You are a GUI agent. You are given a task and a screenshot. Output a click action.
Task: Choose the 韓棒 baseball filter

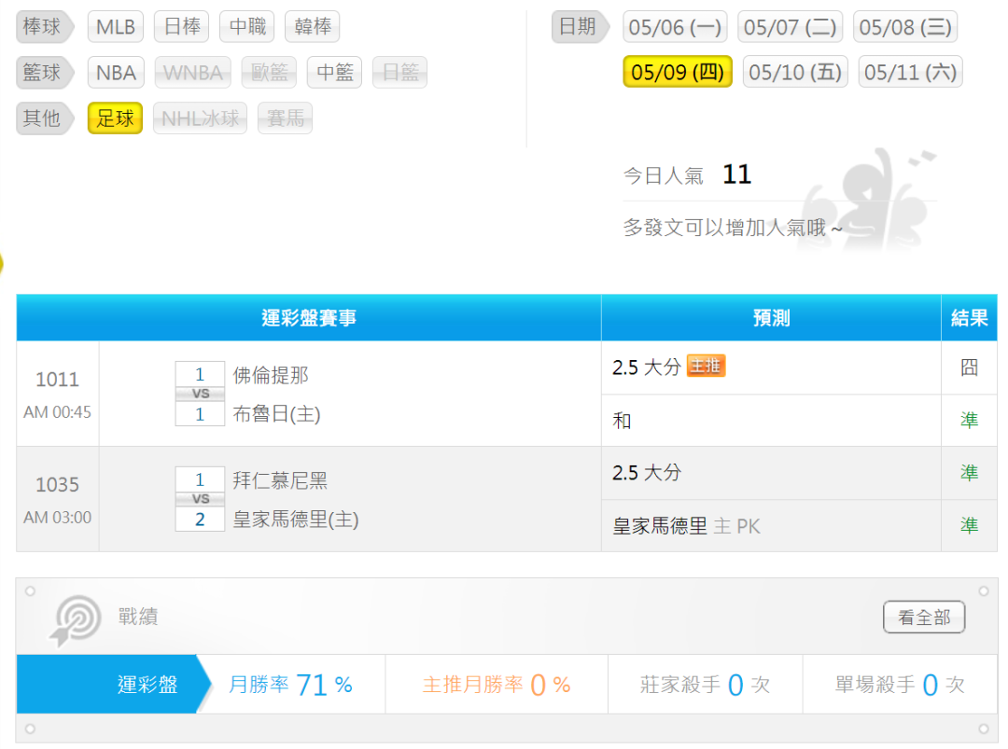313,27
